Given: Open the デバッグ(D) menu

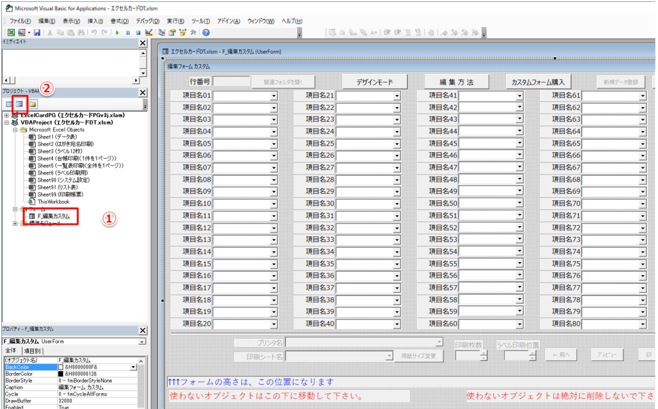Looking at the screenshot, I should pyautogui.click(x=147, y=21).
